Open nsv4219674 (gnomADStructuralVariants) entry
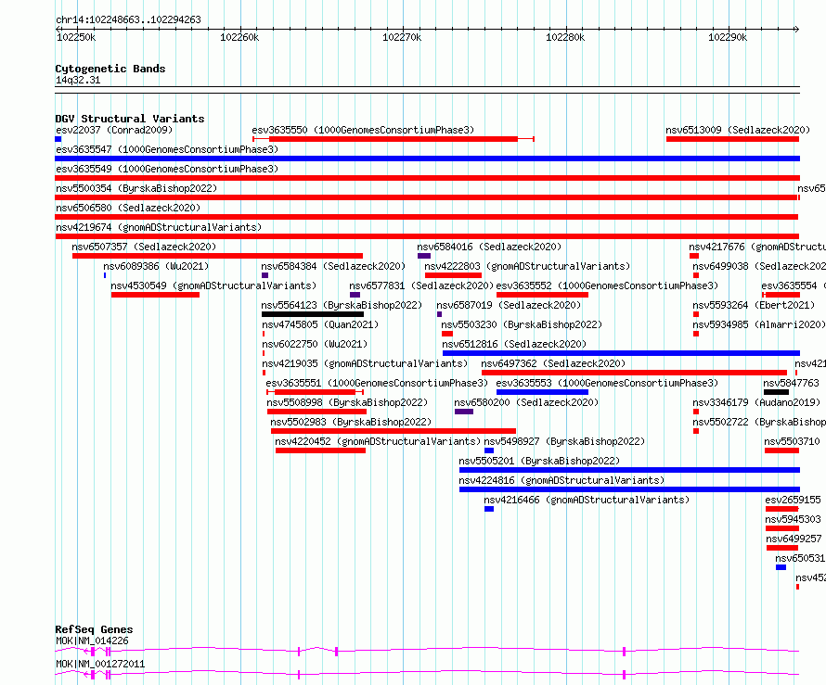 tap(159, 227)
